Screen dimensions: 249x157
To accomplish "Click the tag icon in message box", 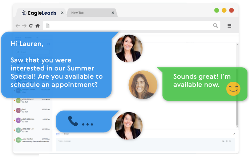I will point(223,141).
